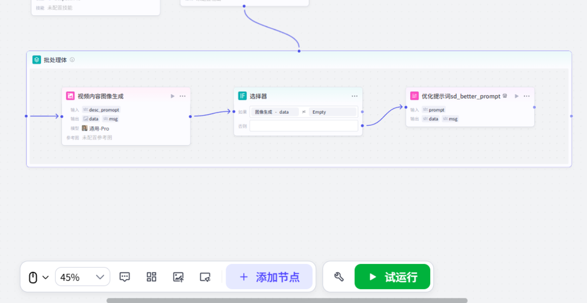Click the IF icon on the 选择器 node
This screenshot has height=303, width=587.
coord(242,96)
